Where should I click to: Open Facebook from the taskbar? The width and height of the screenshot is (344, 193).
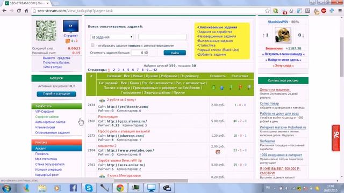pos(73,188)
